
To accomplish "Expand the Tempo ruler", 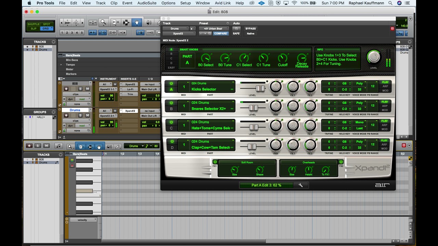I will 61,65.
